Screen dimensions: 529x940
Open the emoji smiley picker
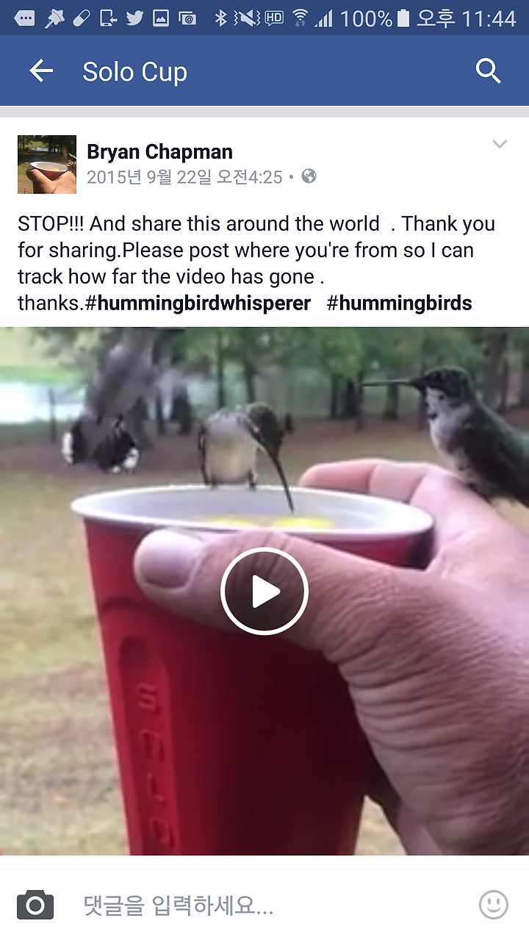(x=494, y=905)
